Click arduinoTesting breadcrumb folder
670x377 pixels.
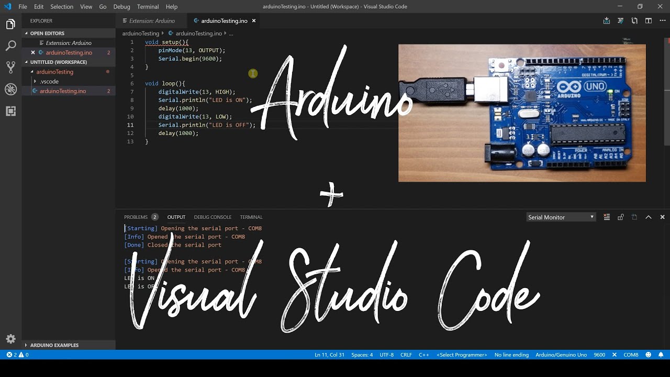pyautogui.click(x=140, y=33)
